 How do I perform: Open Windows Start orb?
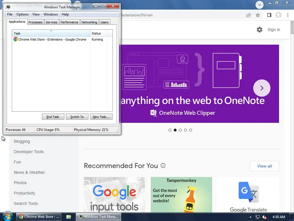[7, 217]
